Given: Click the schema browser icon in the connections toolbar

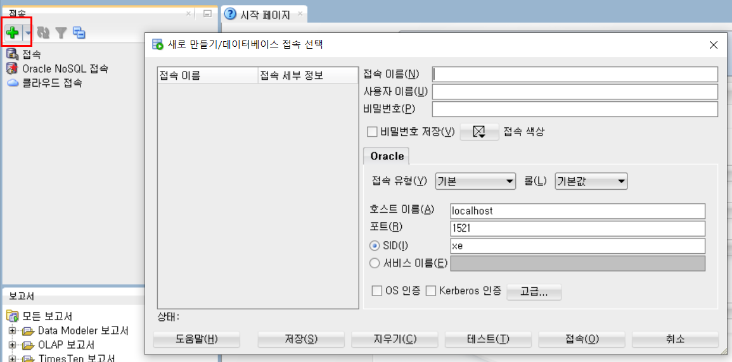Looking at the screenshot, I should (x=79, y=33).
